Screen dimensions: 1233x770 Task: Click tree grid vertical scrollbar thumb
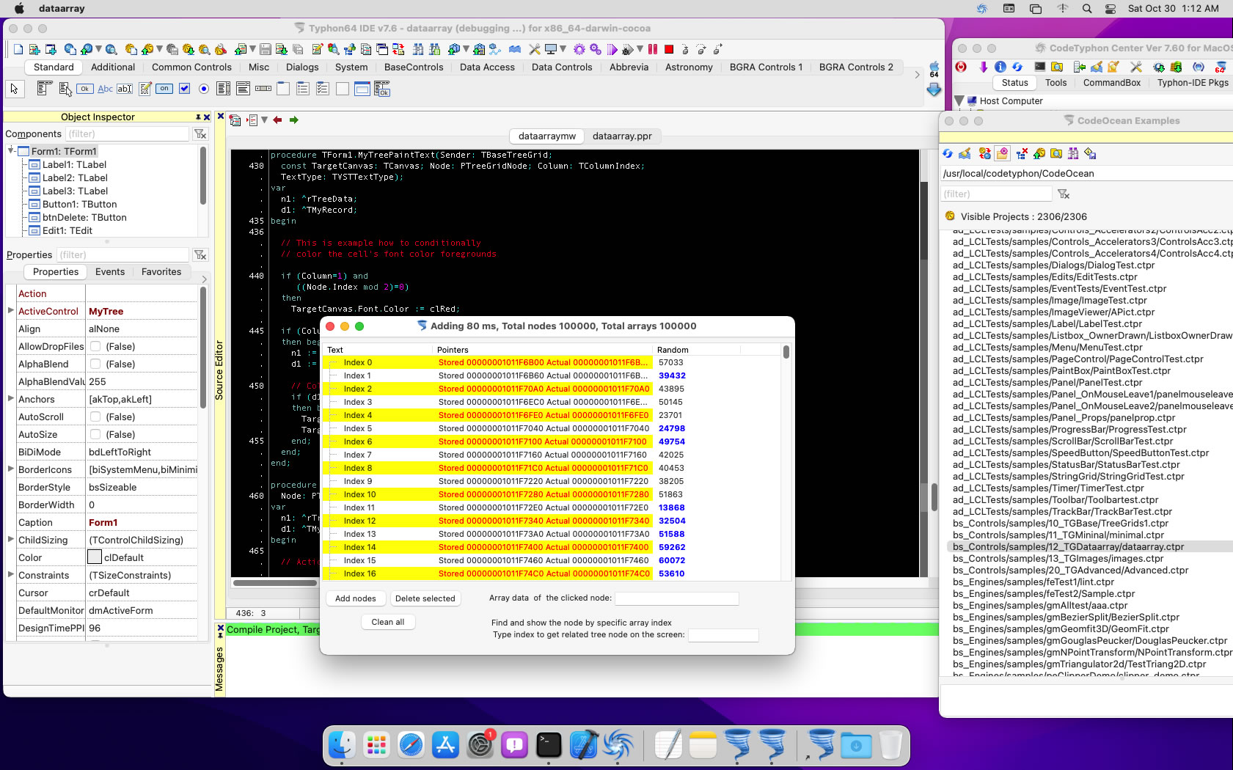[786, 352]
